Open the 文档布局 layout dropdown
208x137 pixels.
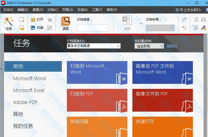click(160, 28)
